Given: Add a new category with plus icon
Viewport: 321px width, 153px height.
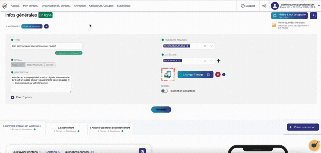Looking at the screenshot, I should 218,61.
